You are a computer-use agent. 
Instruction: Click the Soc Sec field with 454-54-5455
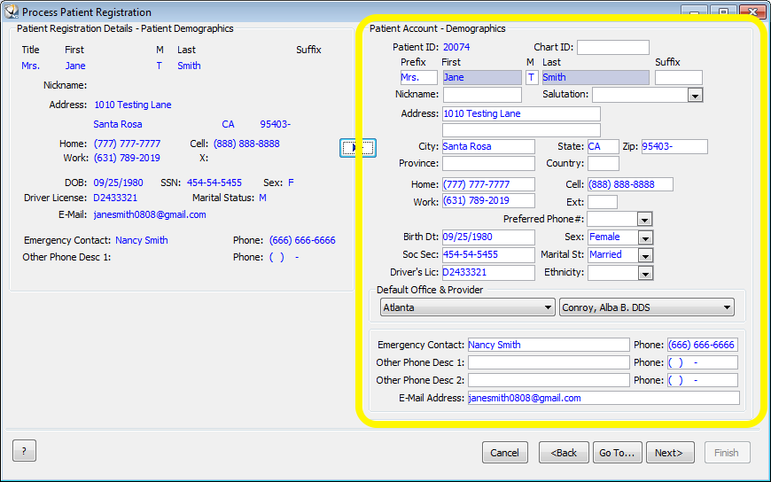[488, 255]
